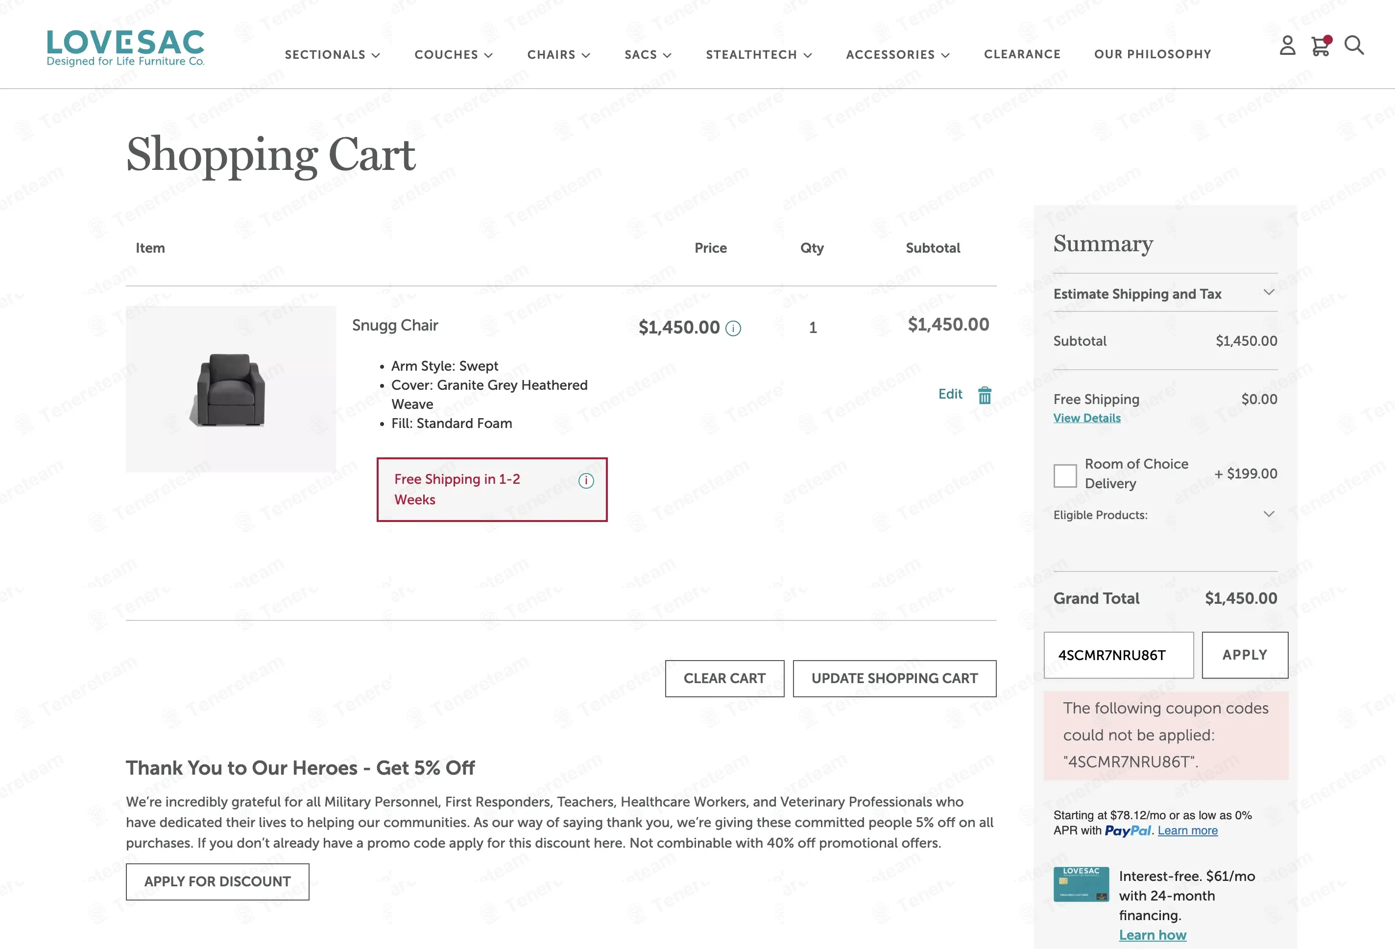Delete Snugg Chair with trash icon
The image size is (1395, 949).
click(x=985, y=395)
